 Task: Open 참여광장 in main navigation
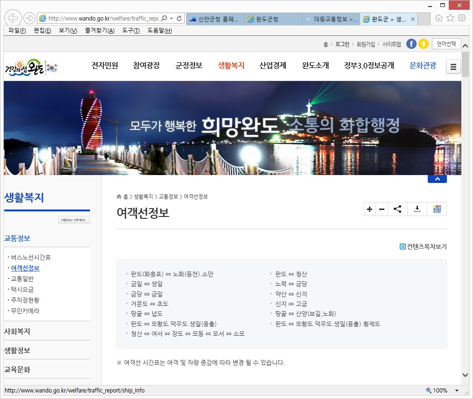pos(146,65)
